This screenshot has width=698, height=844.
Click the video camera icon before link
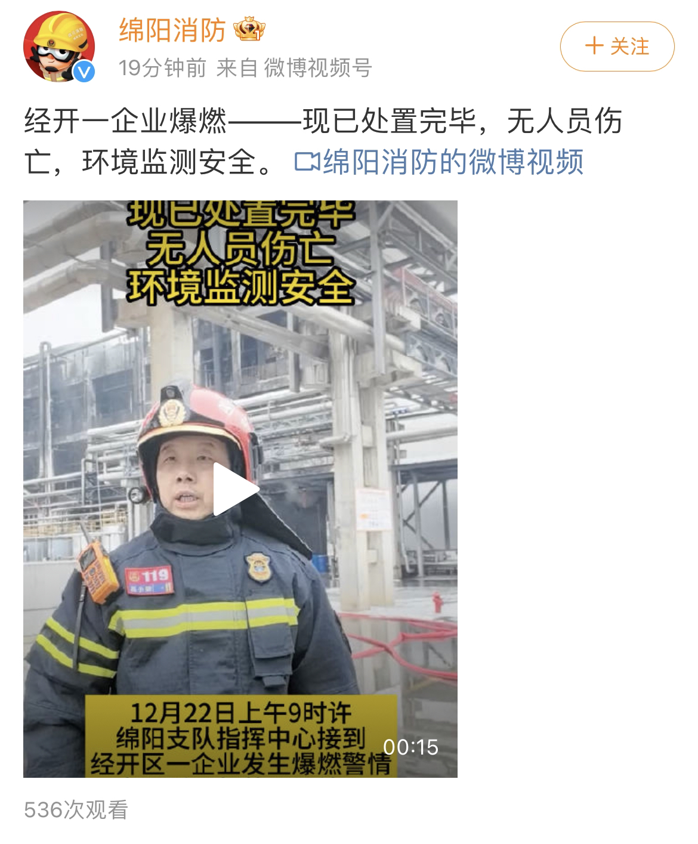coord(308,162)
